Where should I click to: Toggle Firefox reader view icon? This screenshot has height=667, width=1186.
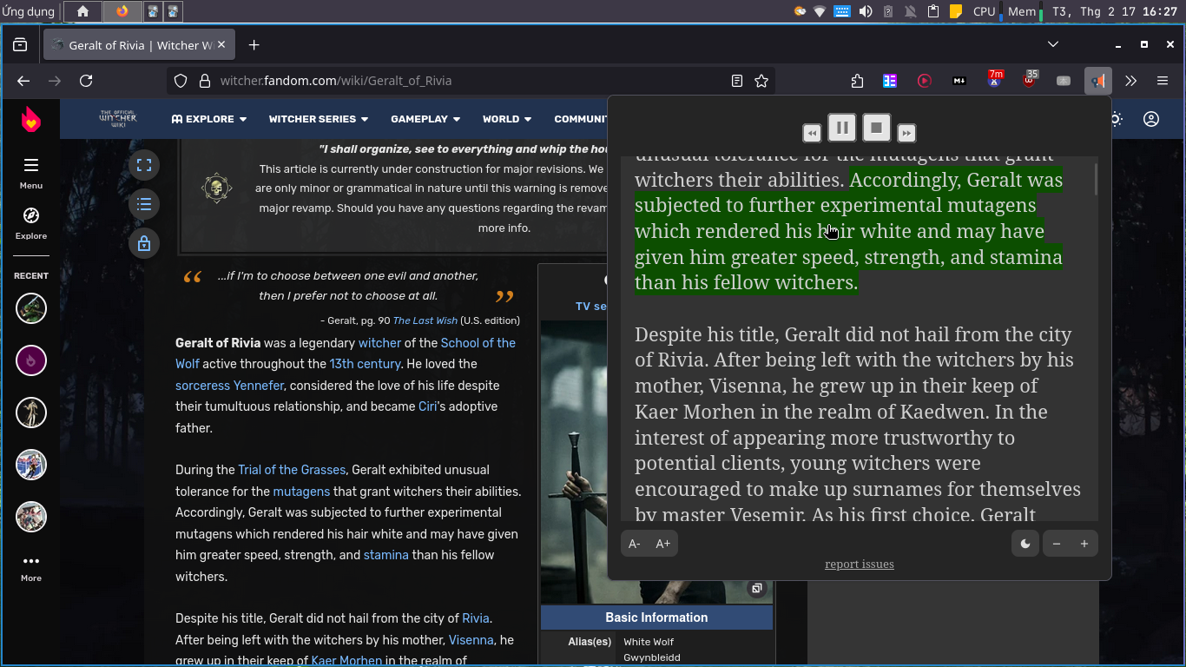(x=737, y=81)
